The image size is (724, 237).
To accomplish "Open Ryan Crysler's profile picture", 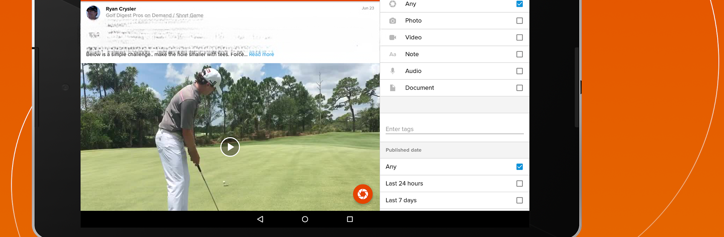I will point(93,12).
